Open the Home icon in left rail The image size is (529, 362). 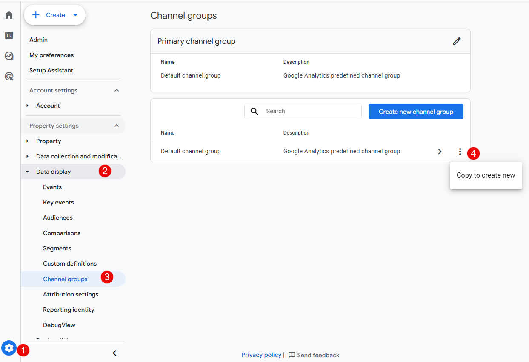9,15
